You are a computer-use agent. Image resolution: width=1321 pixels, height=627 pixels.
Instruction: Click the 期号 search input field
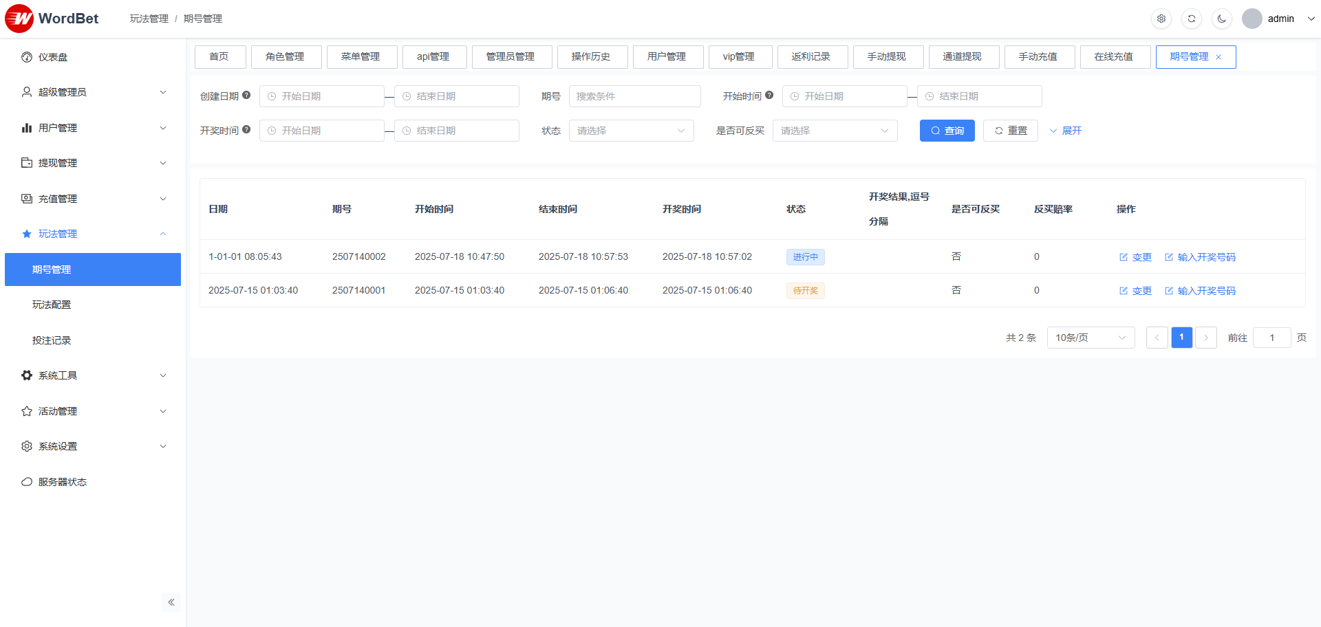pyautogui.click(x=634, y=96)
